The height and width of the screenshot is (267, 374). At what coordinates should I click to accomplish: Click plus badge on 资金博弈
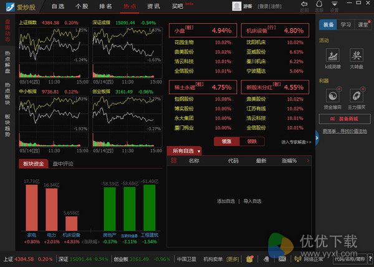tap(339, 89)
